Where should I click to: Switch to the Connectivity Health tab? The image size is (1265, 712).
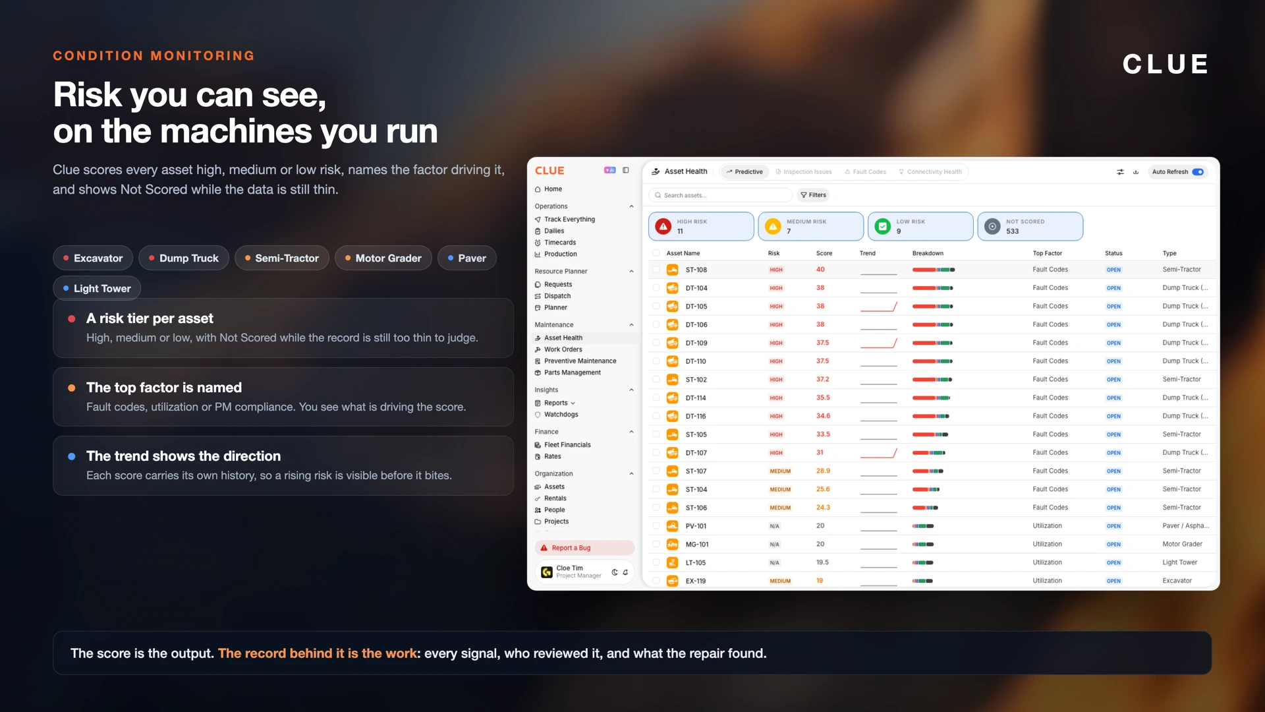930,172
